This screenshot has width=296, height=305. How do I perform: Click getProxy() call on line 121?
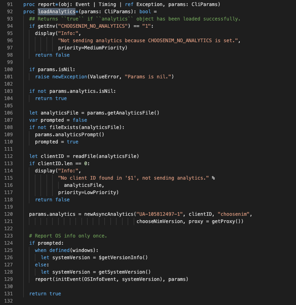(x=226, y=221)
